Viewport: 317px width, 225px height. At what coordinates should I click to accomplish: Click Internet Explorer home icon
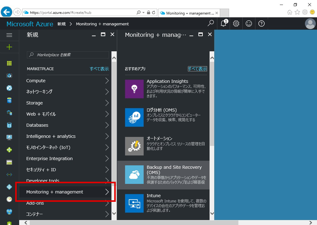coord(290,12)
